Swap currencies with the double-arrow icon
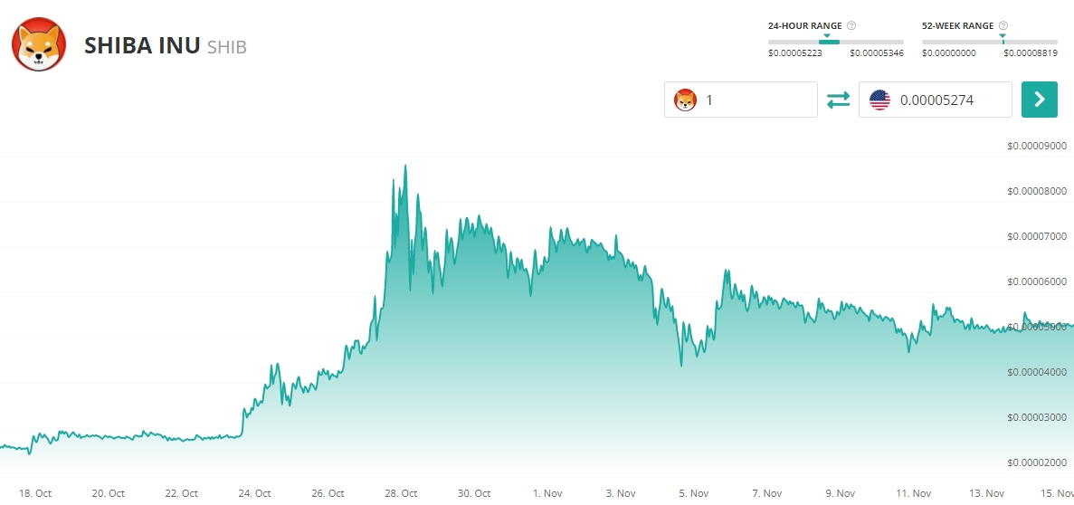Viewport: 1074px width, 505px height. (839, 100)
